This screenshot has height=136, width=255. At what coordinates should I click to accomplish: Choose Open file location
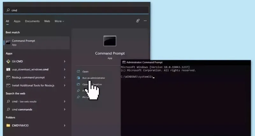(92, 84)
